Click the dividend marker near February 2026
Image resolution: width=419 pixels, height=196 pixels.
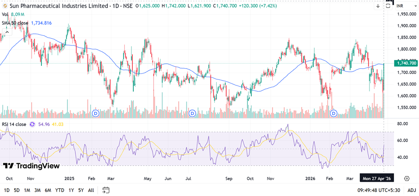pyautogui.click(x=334, y=114)
